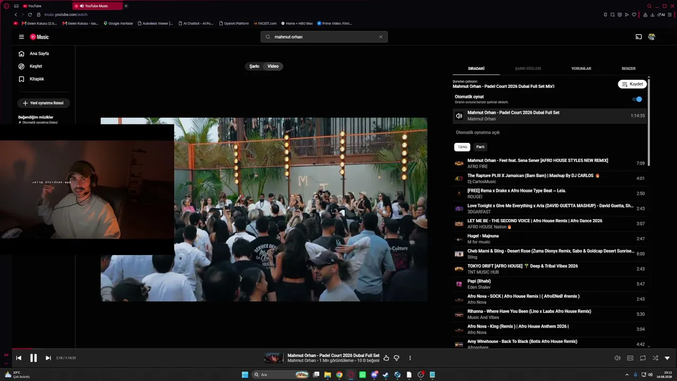Open the account avatar menu

pos(652,37)
